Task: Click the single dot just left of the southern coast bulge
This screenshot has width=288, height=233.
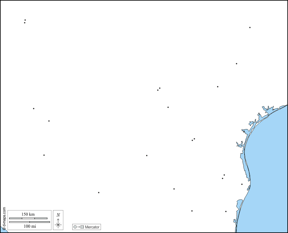Action: pyautogui.click(x=242, y=184)
